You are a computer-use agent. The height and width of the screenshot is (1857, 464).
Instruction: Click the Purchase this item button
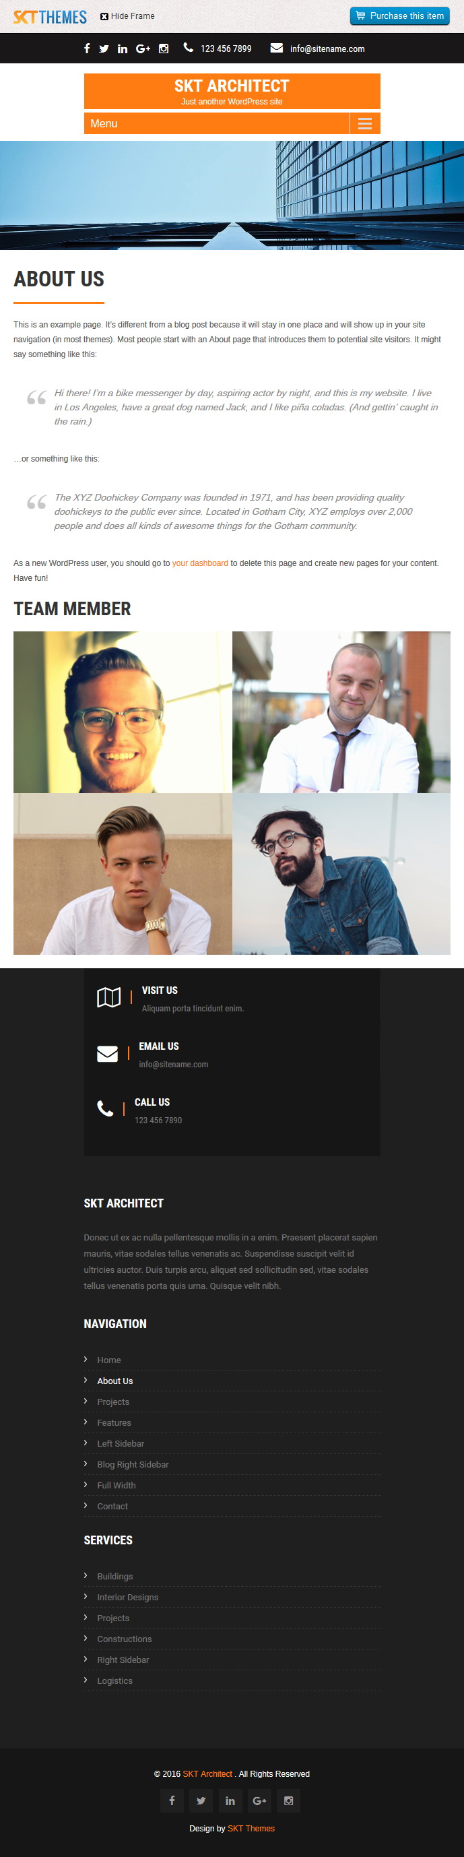[400, 16]
